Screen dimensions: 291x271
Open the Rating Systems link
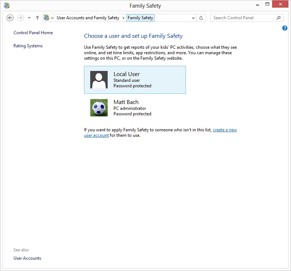[x=28, y=46]
